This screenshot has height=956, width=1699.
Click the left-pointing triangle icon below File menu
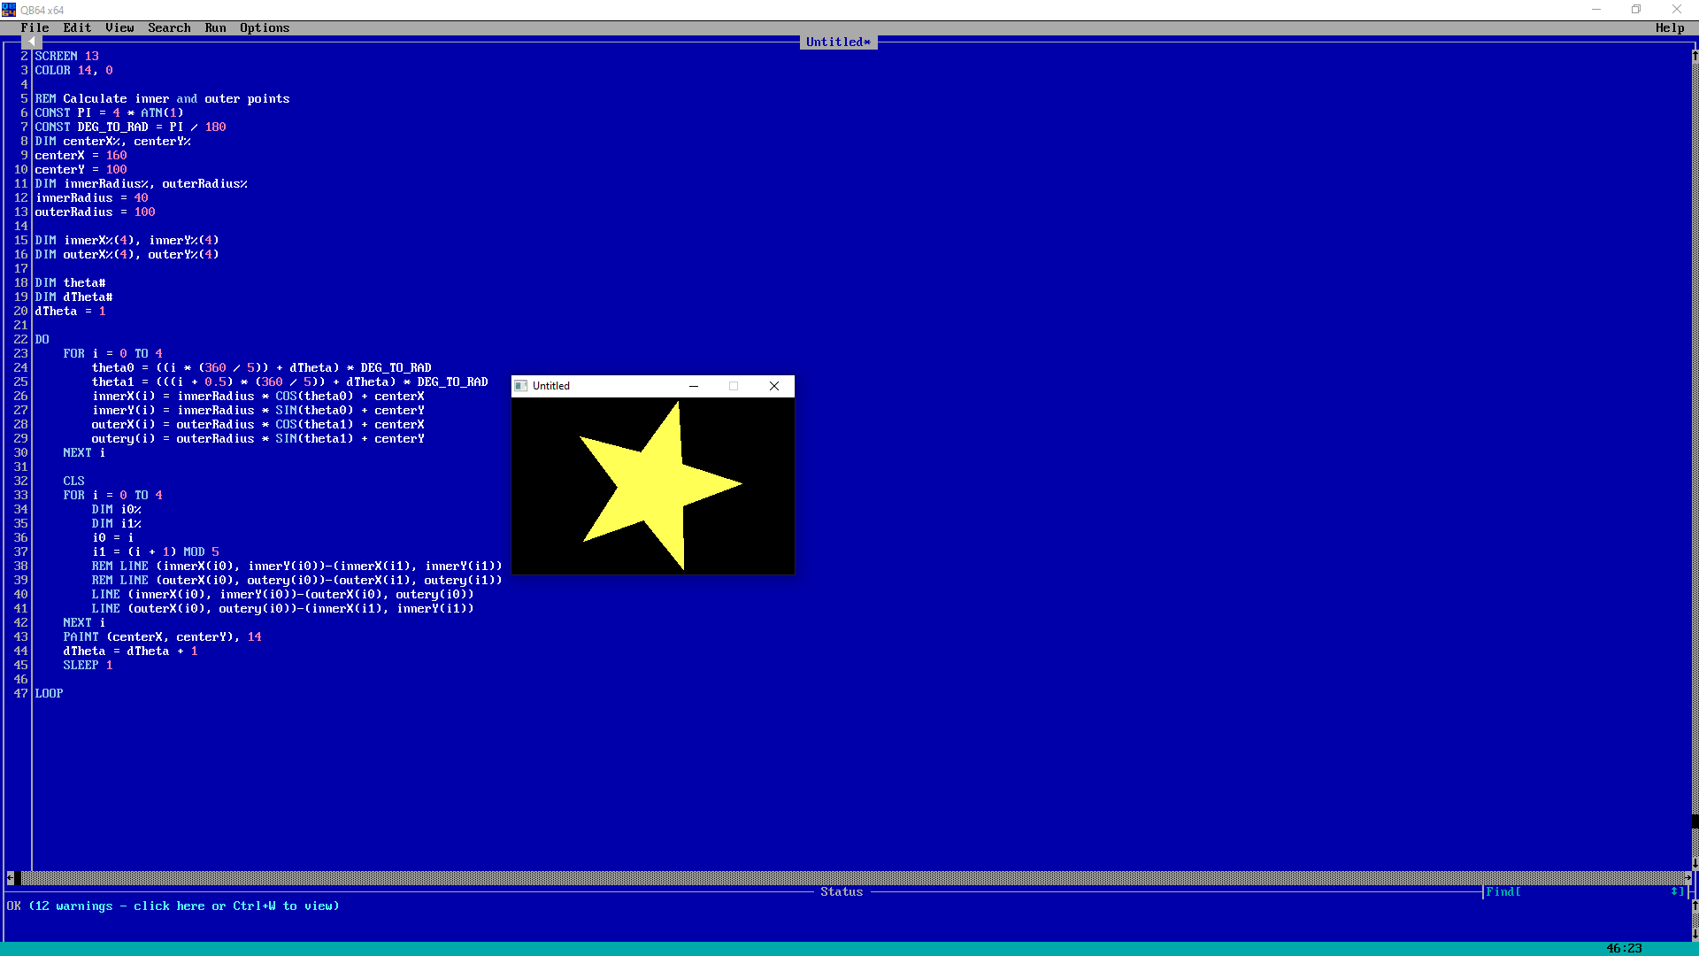(x=32, y=42)
